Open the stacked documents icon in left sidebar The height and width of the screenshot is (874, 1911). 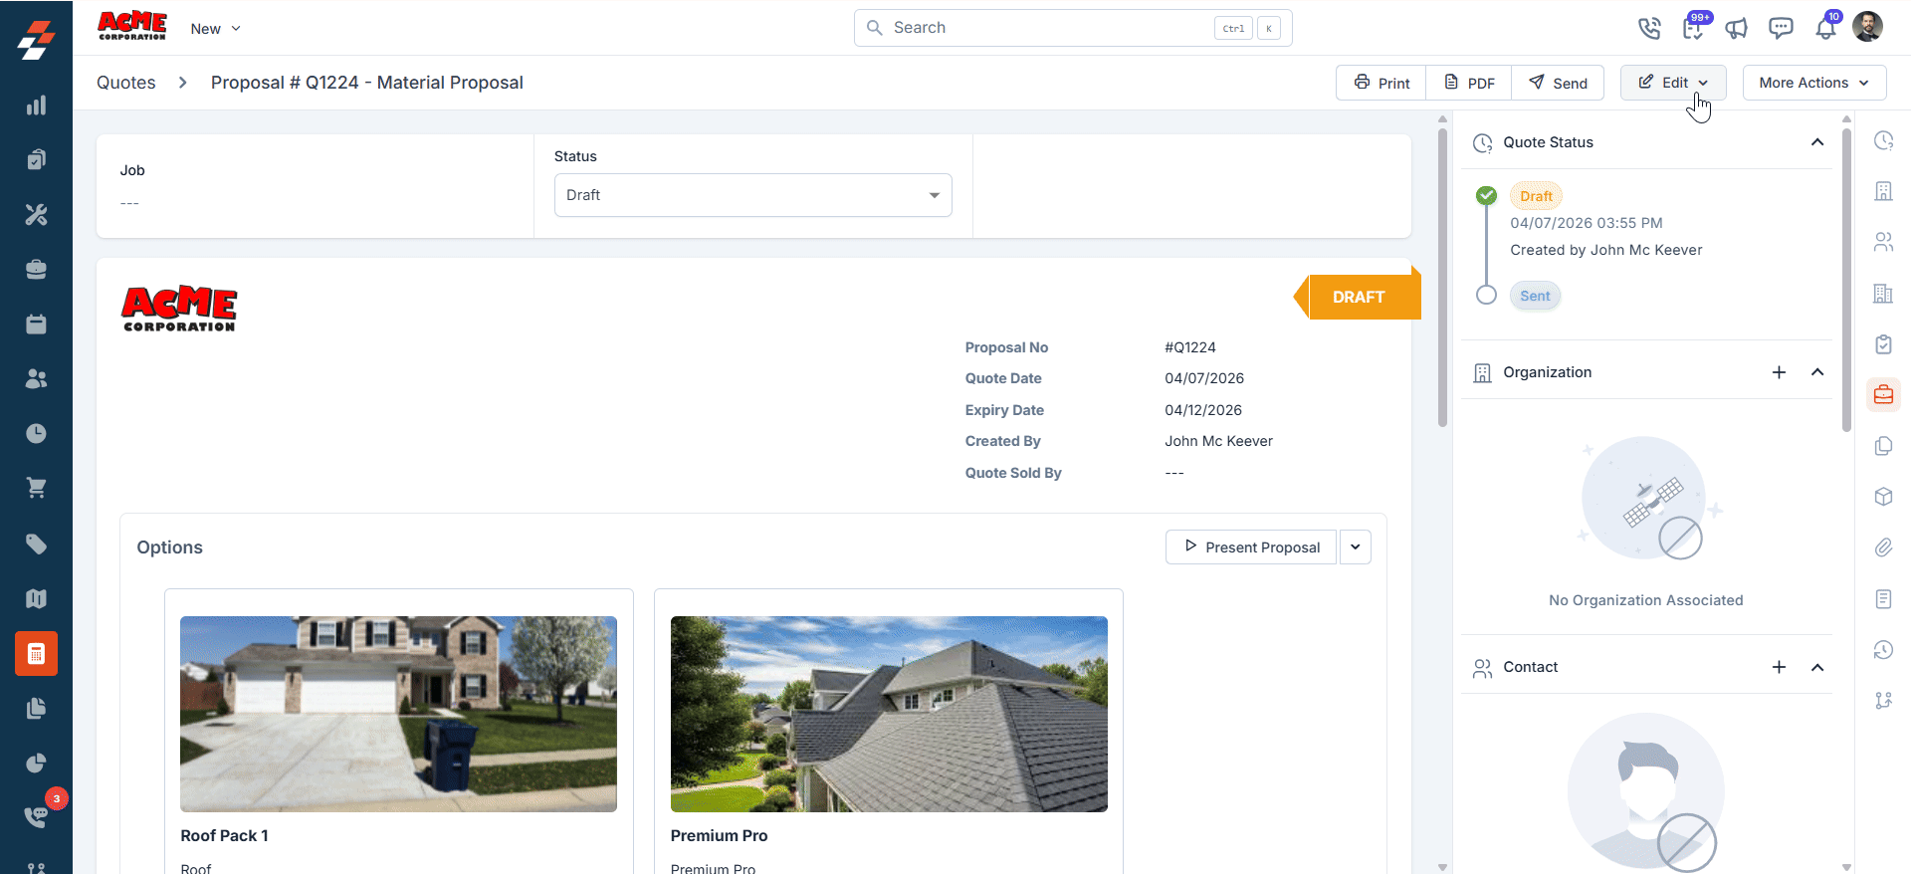coord(36,708)
